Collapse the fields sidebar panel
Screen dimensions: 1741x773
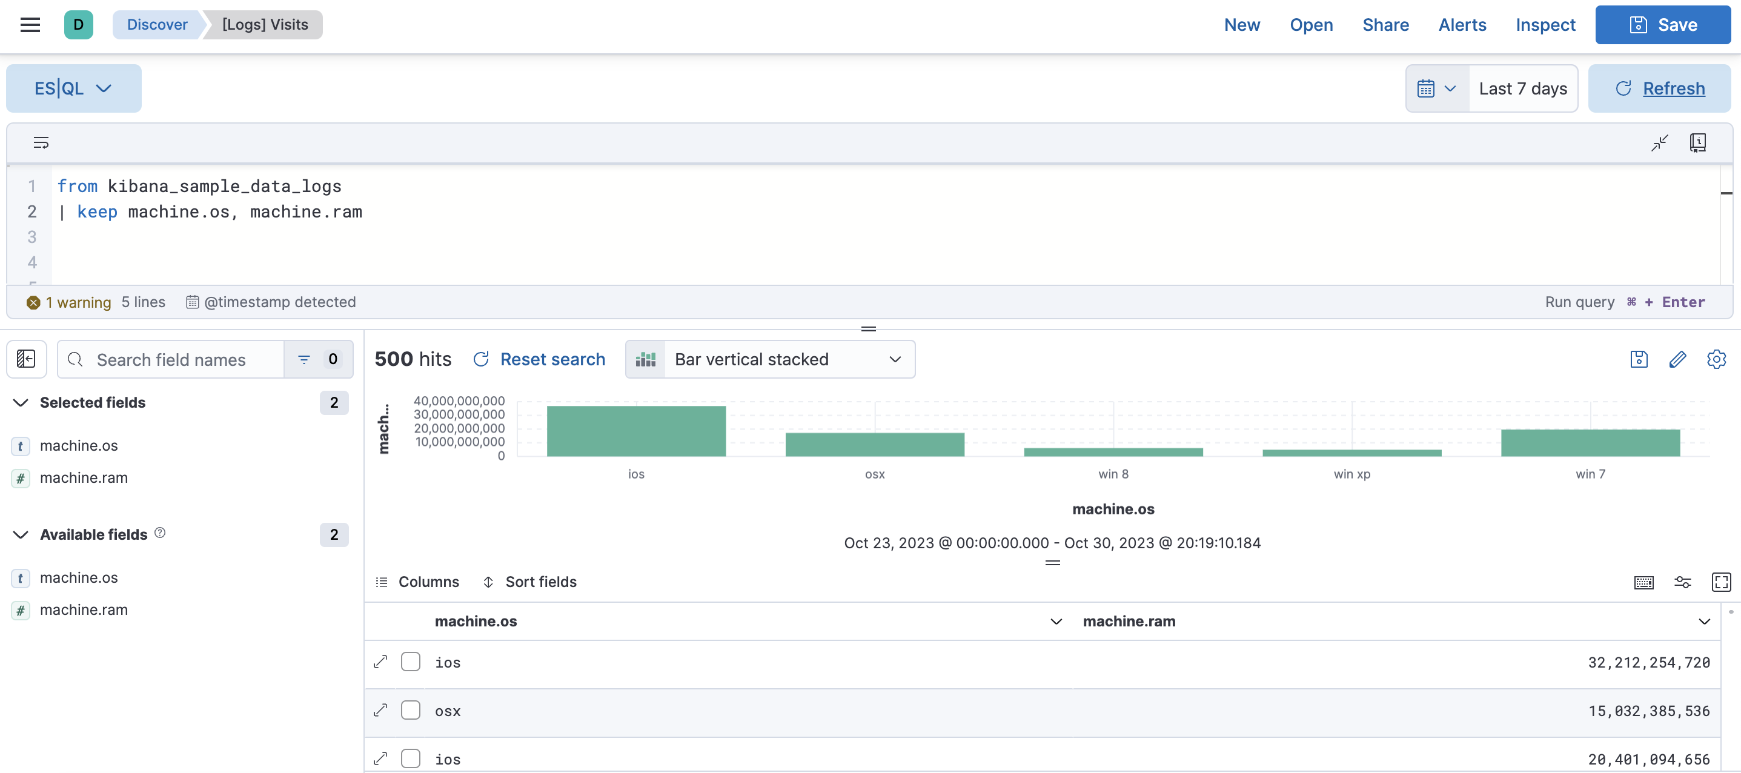(x=25, y=359)
